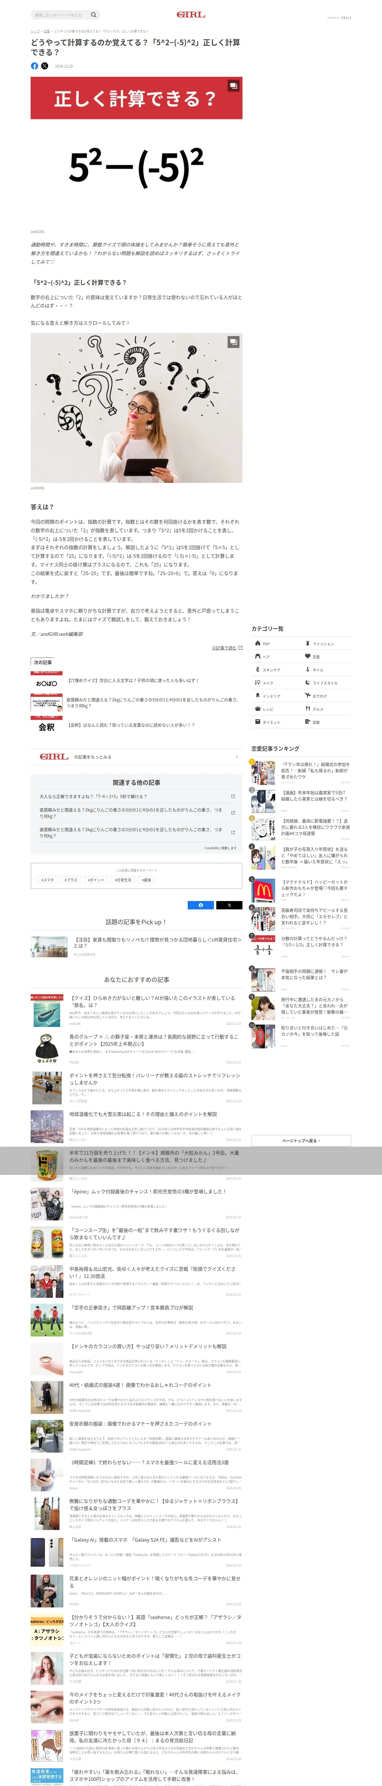Open 今のメイクをちょっと変えるだけ article
This screenshot has height=1786, width=382.
coord(155,1698)
